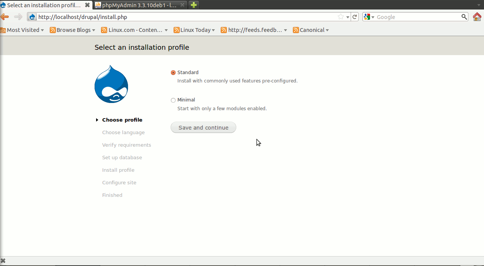Click the search magnifier icon
This screenshot has height=266, width=484.
[x=464, y=17]
